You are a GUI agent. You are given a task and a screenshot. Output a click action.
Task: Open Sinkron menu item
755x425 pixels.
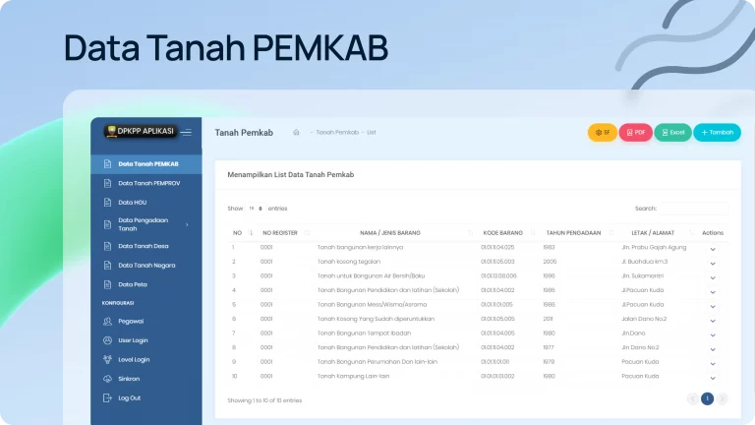[146, 379]
